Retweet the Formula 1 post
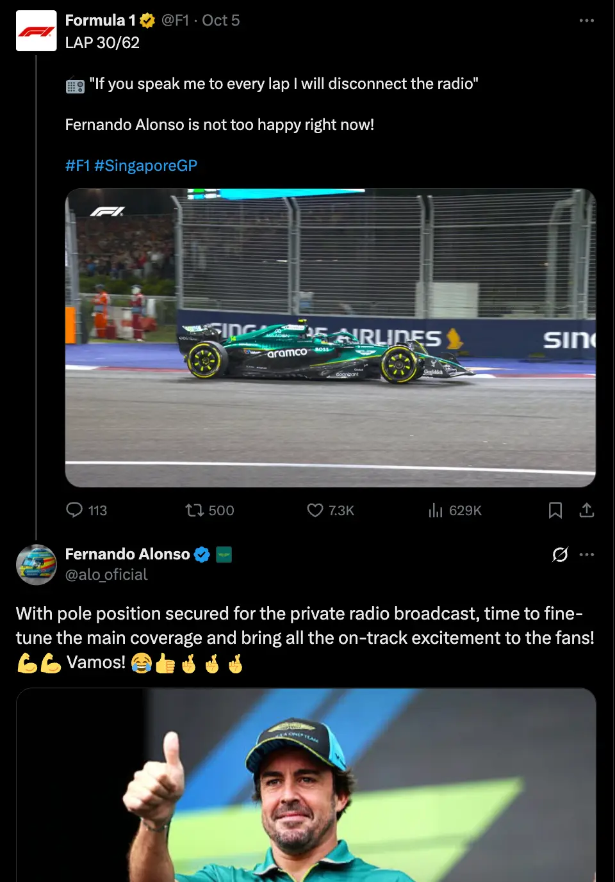Viewport: 615px width, 882px height. coord(209,510)
